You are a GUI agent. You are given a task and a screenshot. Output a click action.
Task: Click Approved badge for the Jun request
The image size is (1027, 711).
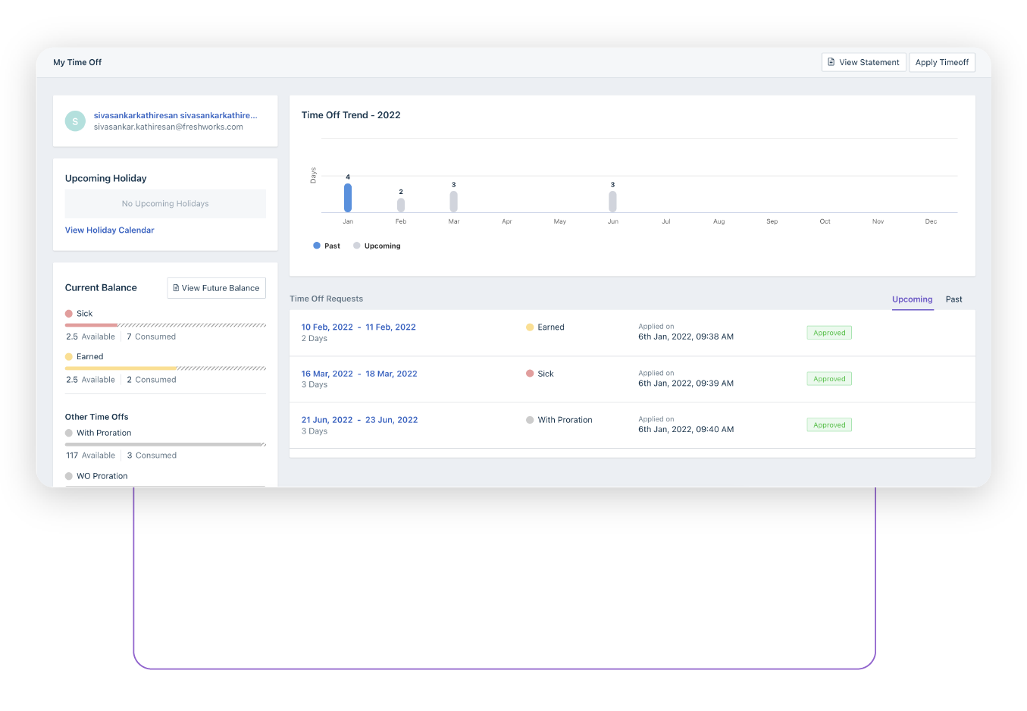829,425
